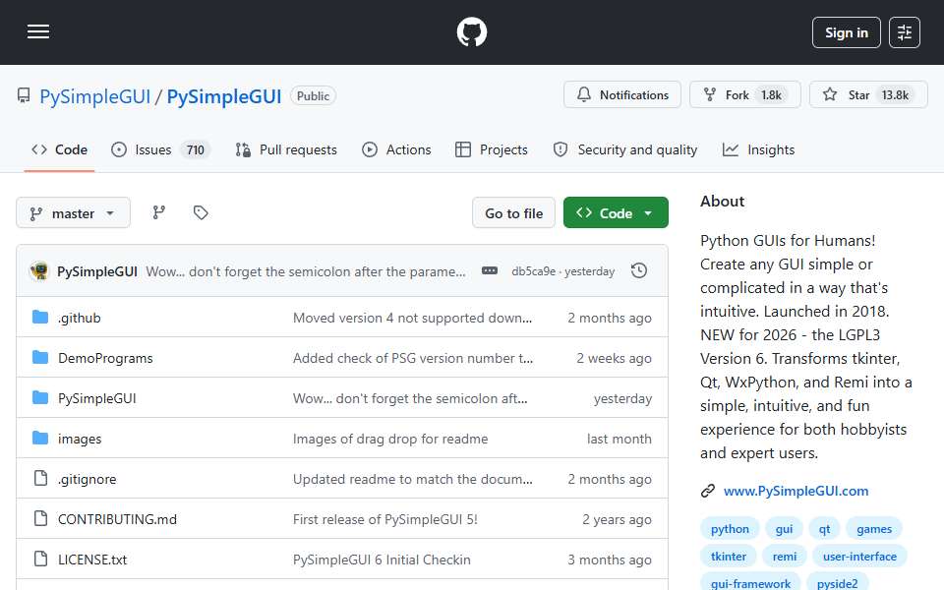Viewport: 944px width, 590px height.
Task: Click the Notifications bell button
Action: click(621, 94)
